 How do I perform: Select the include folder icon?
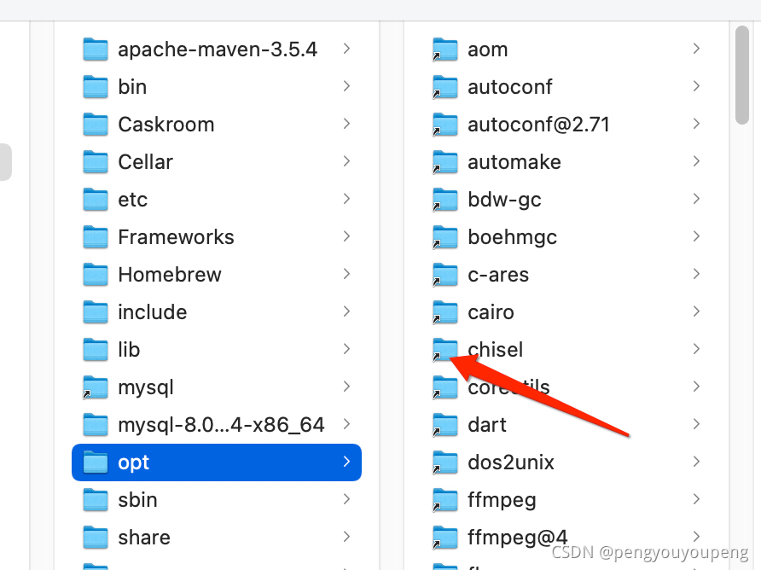pos(96,311)
